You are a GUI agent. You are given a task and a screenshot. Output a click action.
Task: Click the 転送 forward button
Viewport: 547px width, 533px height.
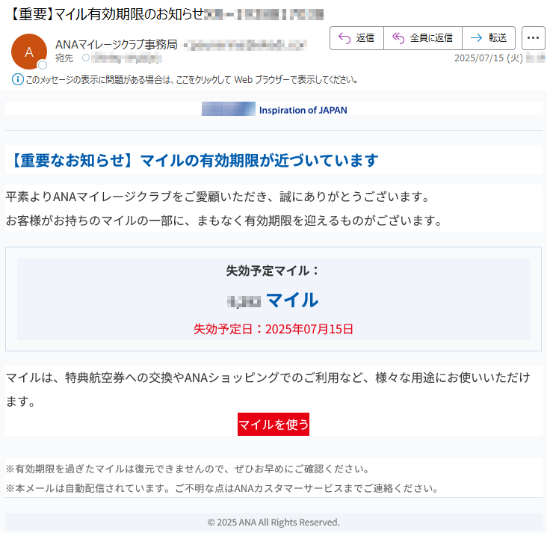489,38
